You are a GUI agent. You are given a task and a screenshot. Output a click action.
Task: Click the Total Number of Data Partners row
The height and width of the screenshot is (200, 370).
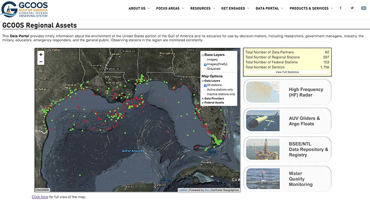pyautogui.click(x=287, y=52)
